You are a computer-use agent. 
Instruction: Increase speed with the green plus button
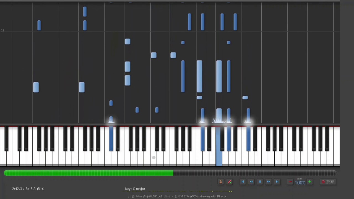click(x=310, y=182)
